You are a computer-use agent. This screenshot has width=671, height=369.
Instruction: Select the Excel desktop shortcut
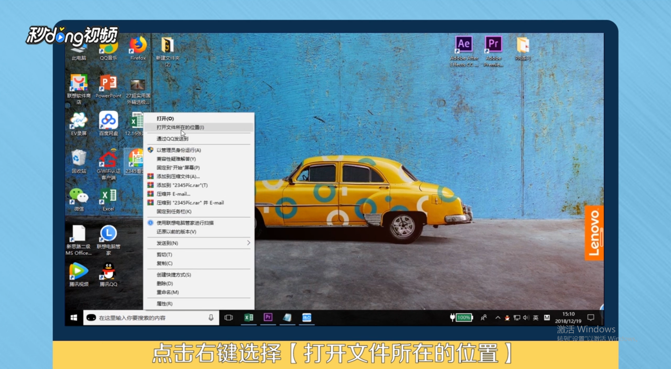pos(108,199)
